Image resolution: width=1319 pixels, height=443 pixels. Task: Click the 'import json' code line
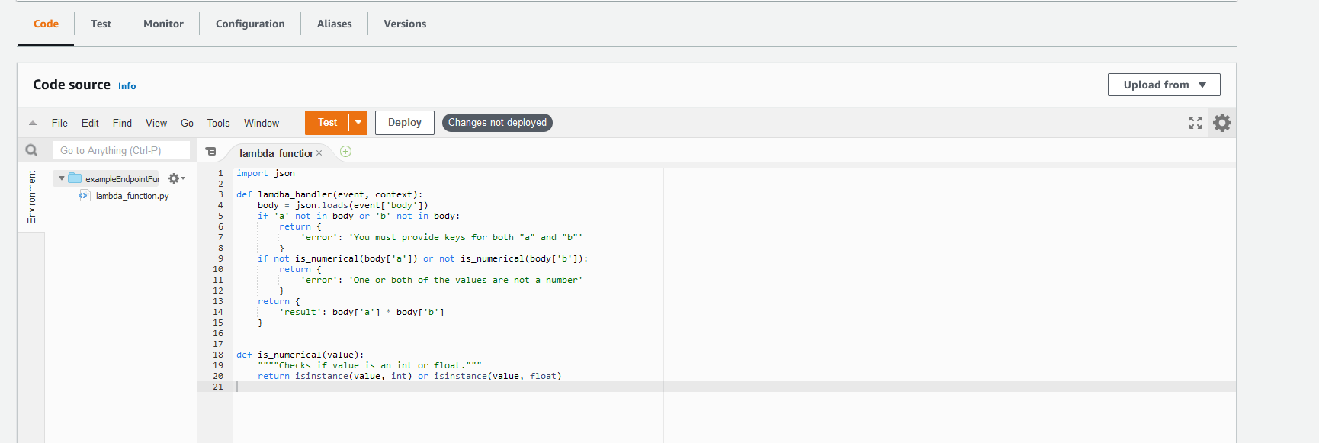coord(265,173)
